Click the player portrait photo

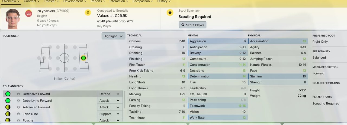(x=13, y=19)
